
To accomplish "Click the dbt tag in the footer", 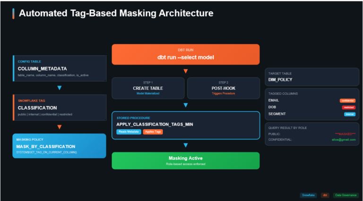I will click(325, 195).
